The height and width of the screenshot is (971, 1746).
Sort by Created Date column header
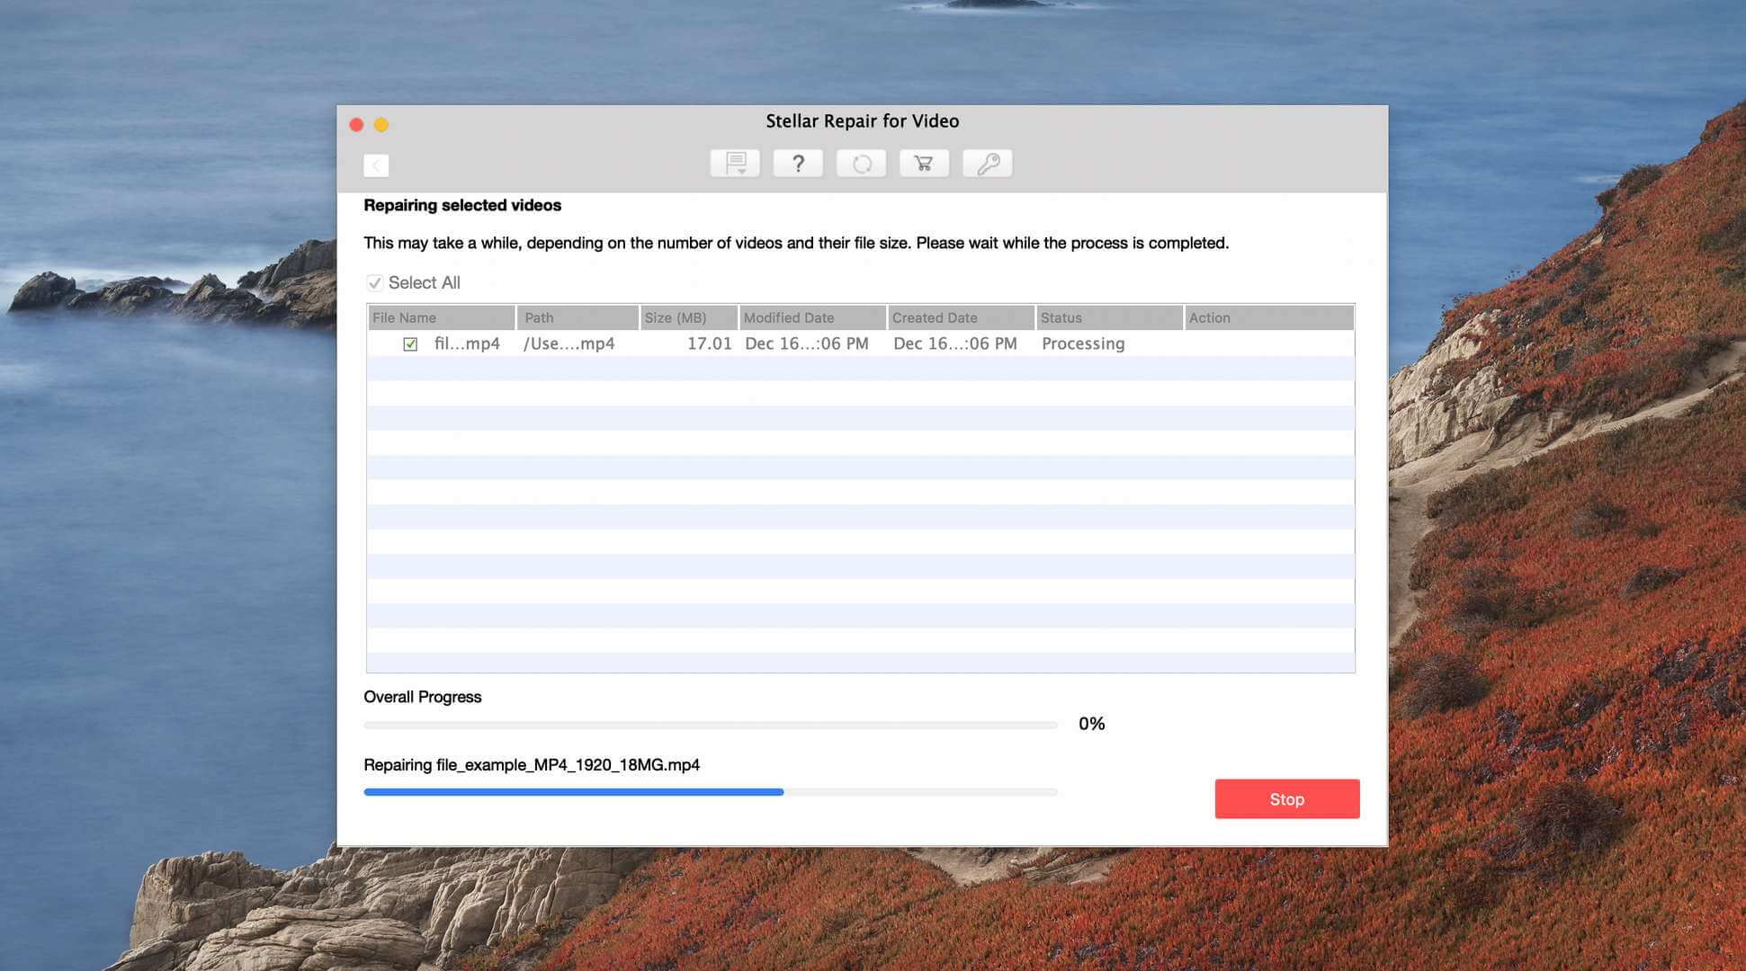pos(962,317)
